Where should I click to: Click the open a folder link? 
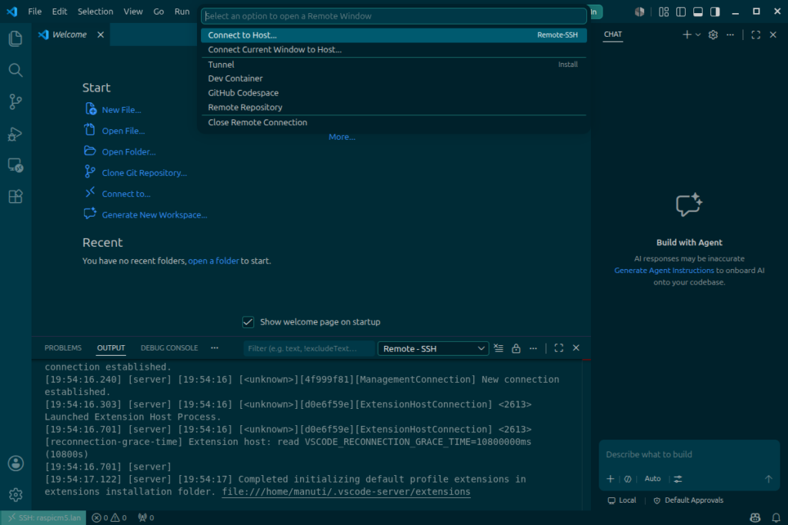(214, 261)
